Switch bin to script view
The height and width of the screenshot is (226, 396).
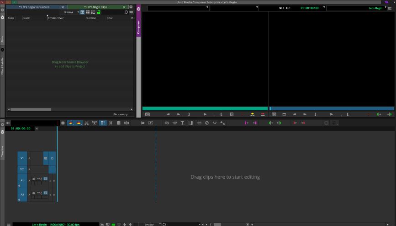[93, 12]
